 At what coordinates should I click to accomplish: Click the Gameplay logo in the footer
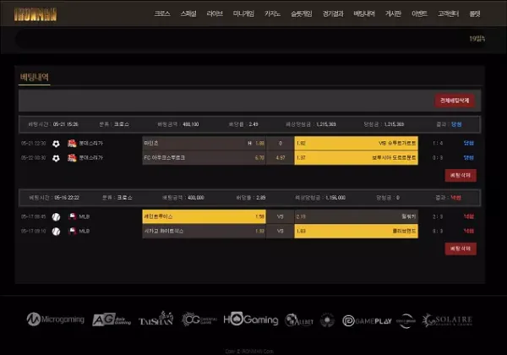tap(367, 320)
